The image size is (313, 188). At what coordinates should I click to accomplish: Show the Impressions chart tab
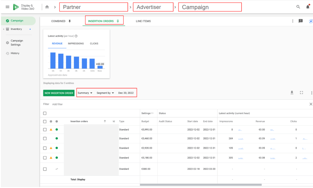coord(76,44)
